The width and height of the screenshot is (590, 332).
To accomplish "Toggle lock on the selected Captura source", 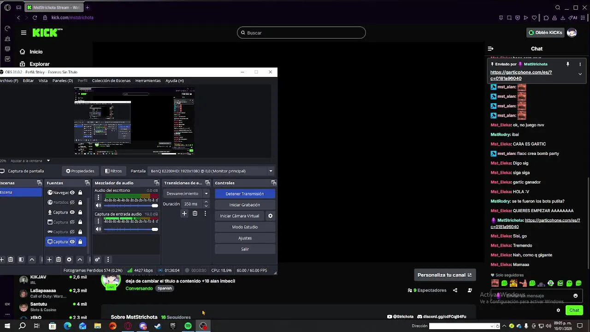I will click(x=80, y=242).
